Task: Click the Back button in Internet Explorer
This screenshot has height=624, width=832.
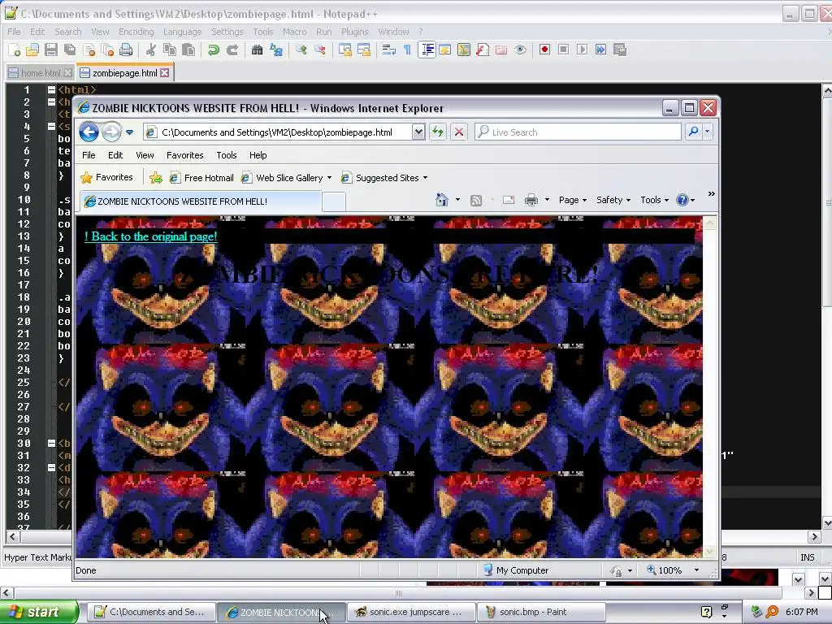Action: click(x=89, y=132)
